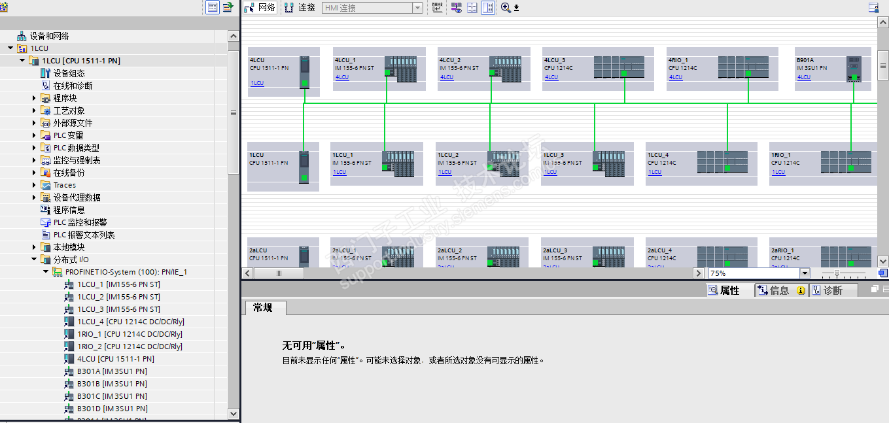Click the project tree vertical scrollbar thumb

[x=234, y=111]
